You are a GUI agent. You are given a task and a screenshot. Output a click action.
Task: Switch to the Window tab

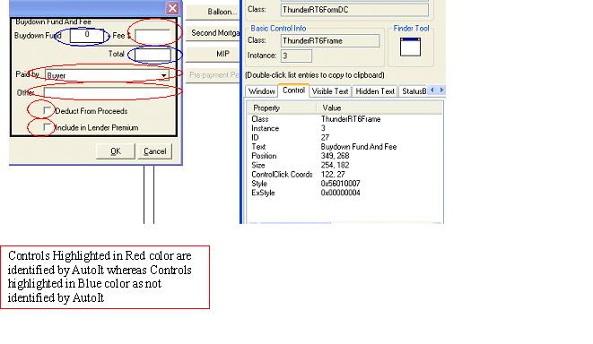pyautogui.click(x=262, y=91)
